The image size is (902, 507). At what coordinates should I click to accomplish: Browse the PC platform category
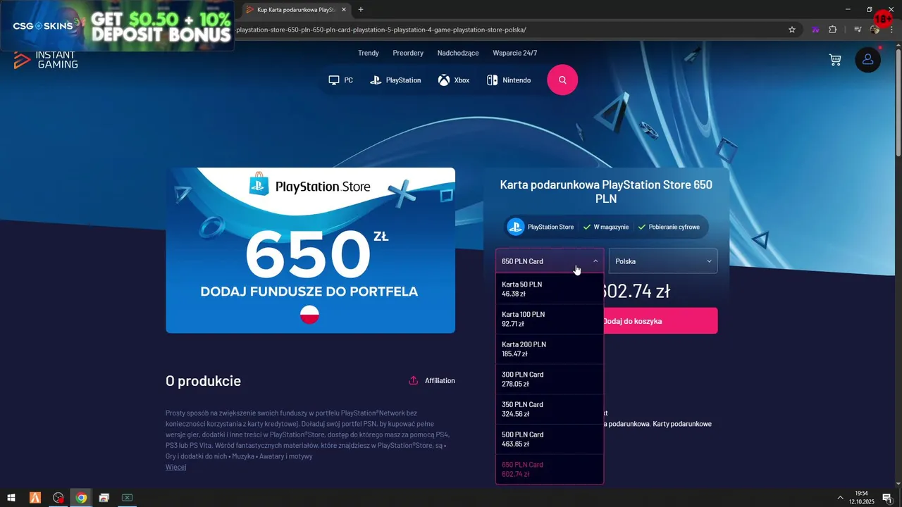tap(340, 80)
